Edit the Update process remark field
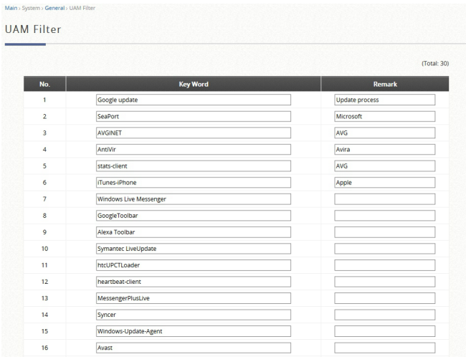Screen dimensions: 466x357 [x=385, y=100]
